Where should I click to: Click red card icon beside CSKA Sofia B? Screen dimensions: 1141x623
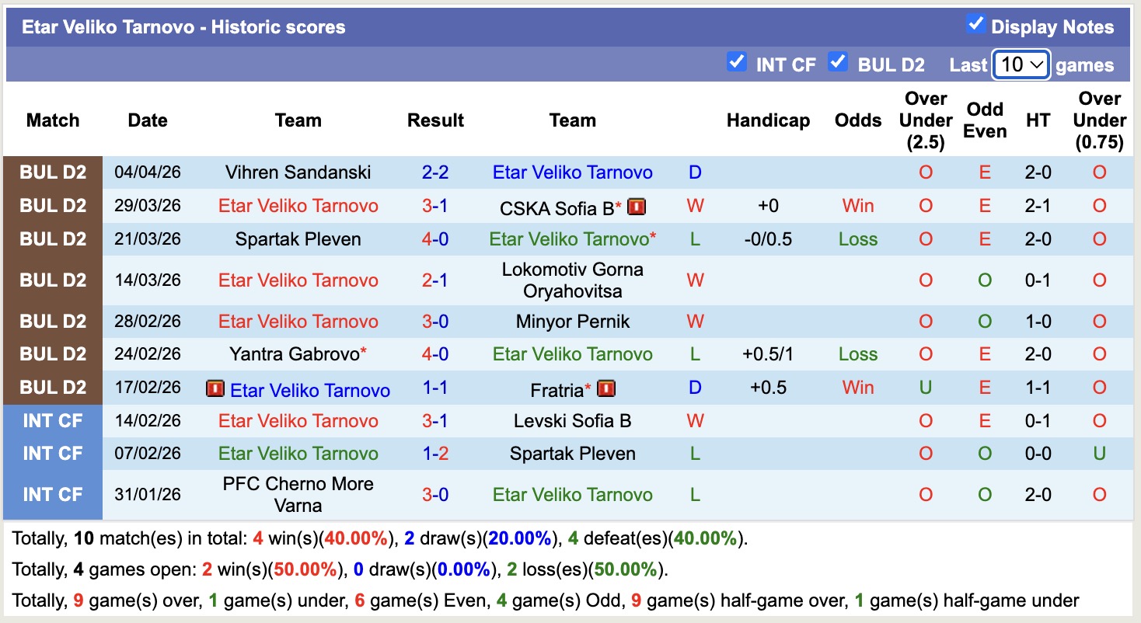[637, 207]
